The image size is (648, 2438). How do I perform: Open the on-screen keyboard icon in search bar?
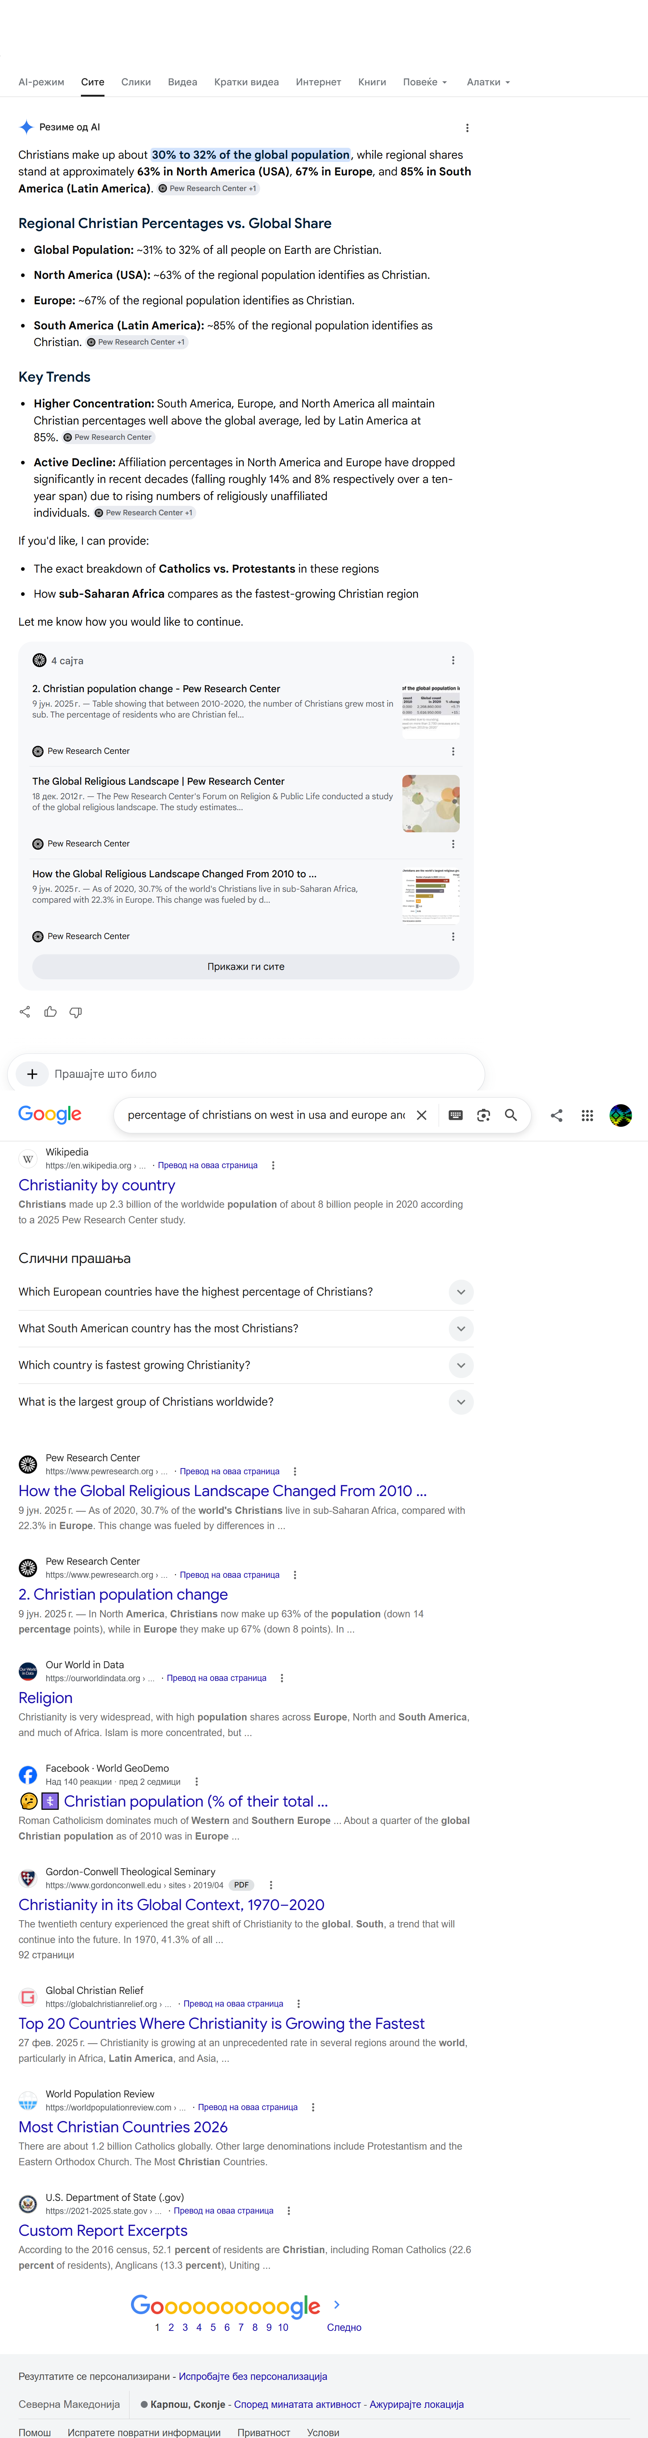[455, 1115]
